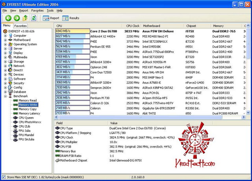Switch to the Menu tab
Screen dimensions: 252x181
click(7, 25)
